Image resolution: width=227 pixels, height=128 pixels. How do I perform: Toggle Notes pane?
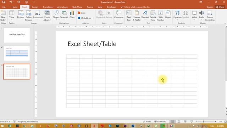[x=147, y=122]
